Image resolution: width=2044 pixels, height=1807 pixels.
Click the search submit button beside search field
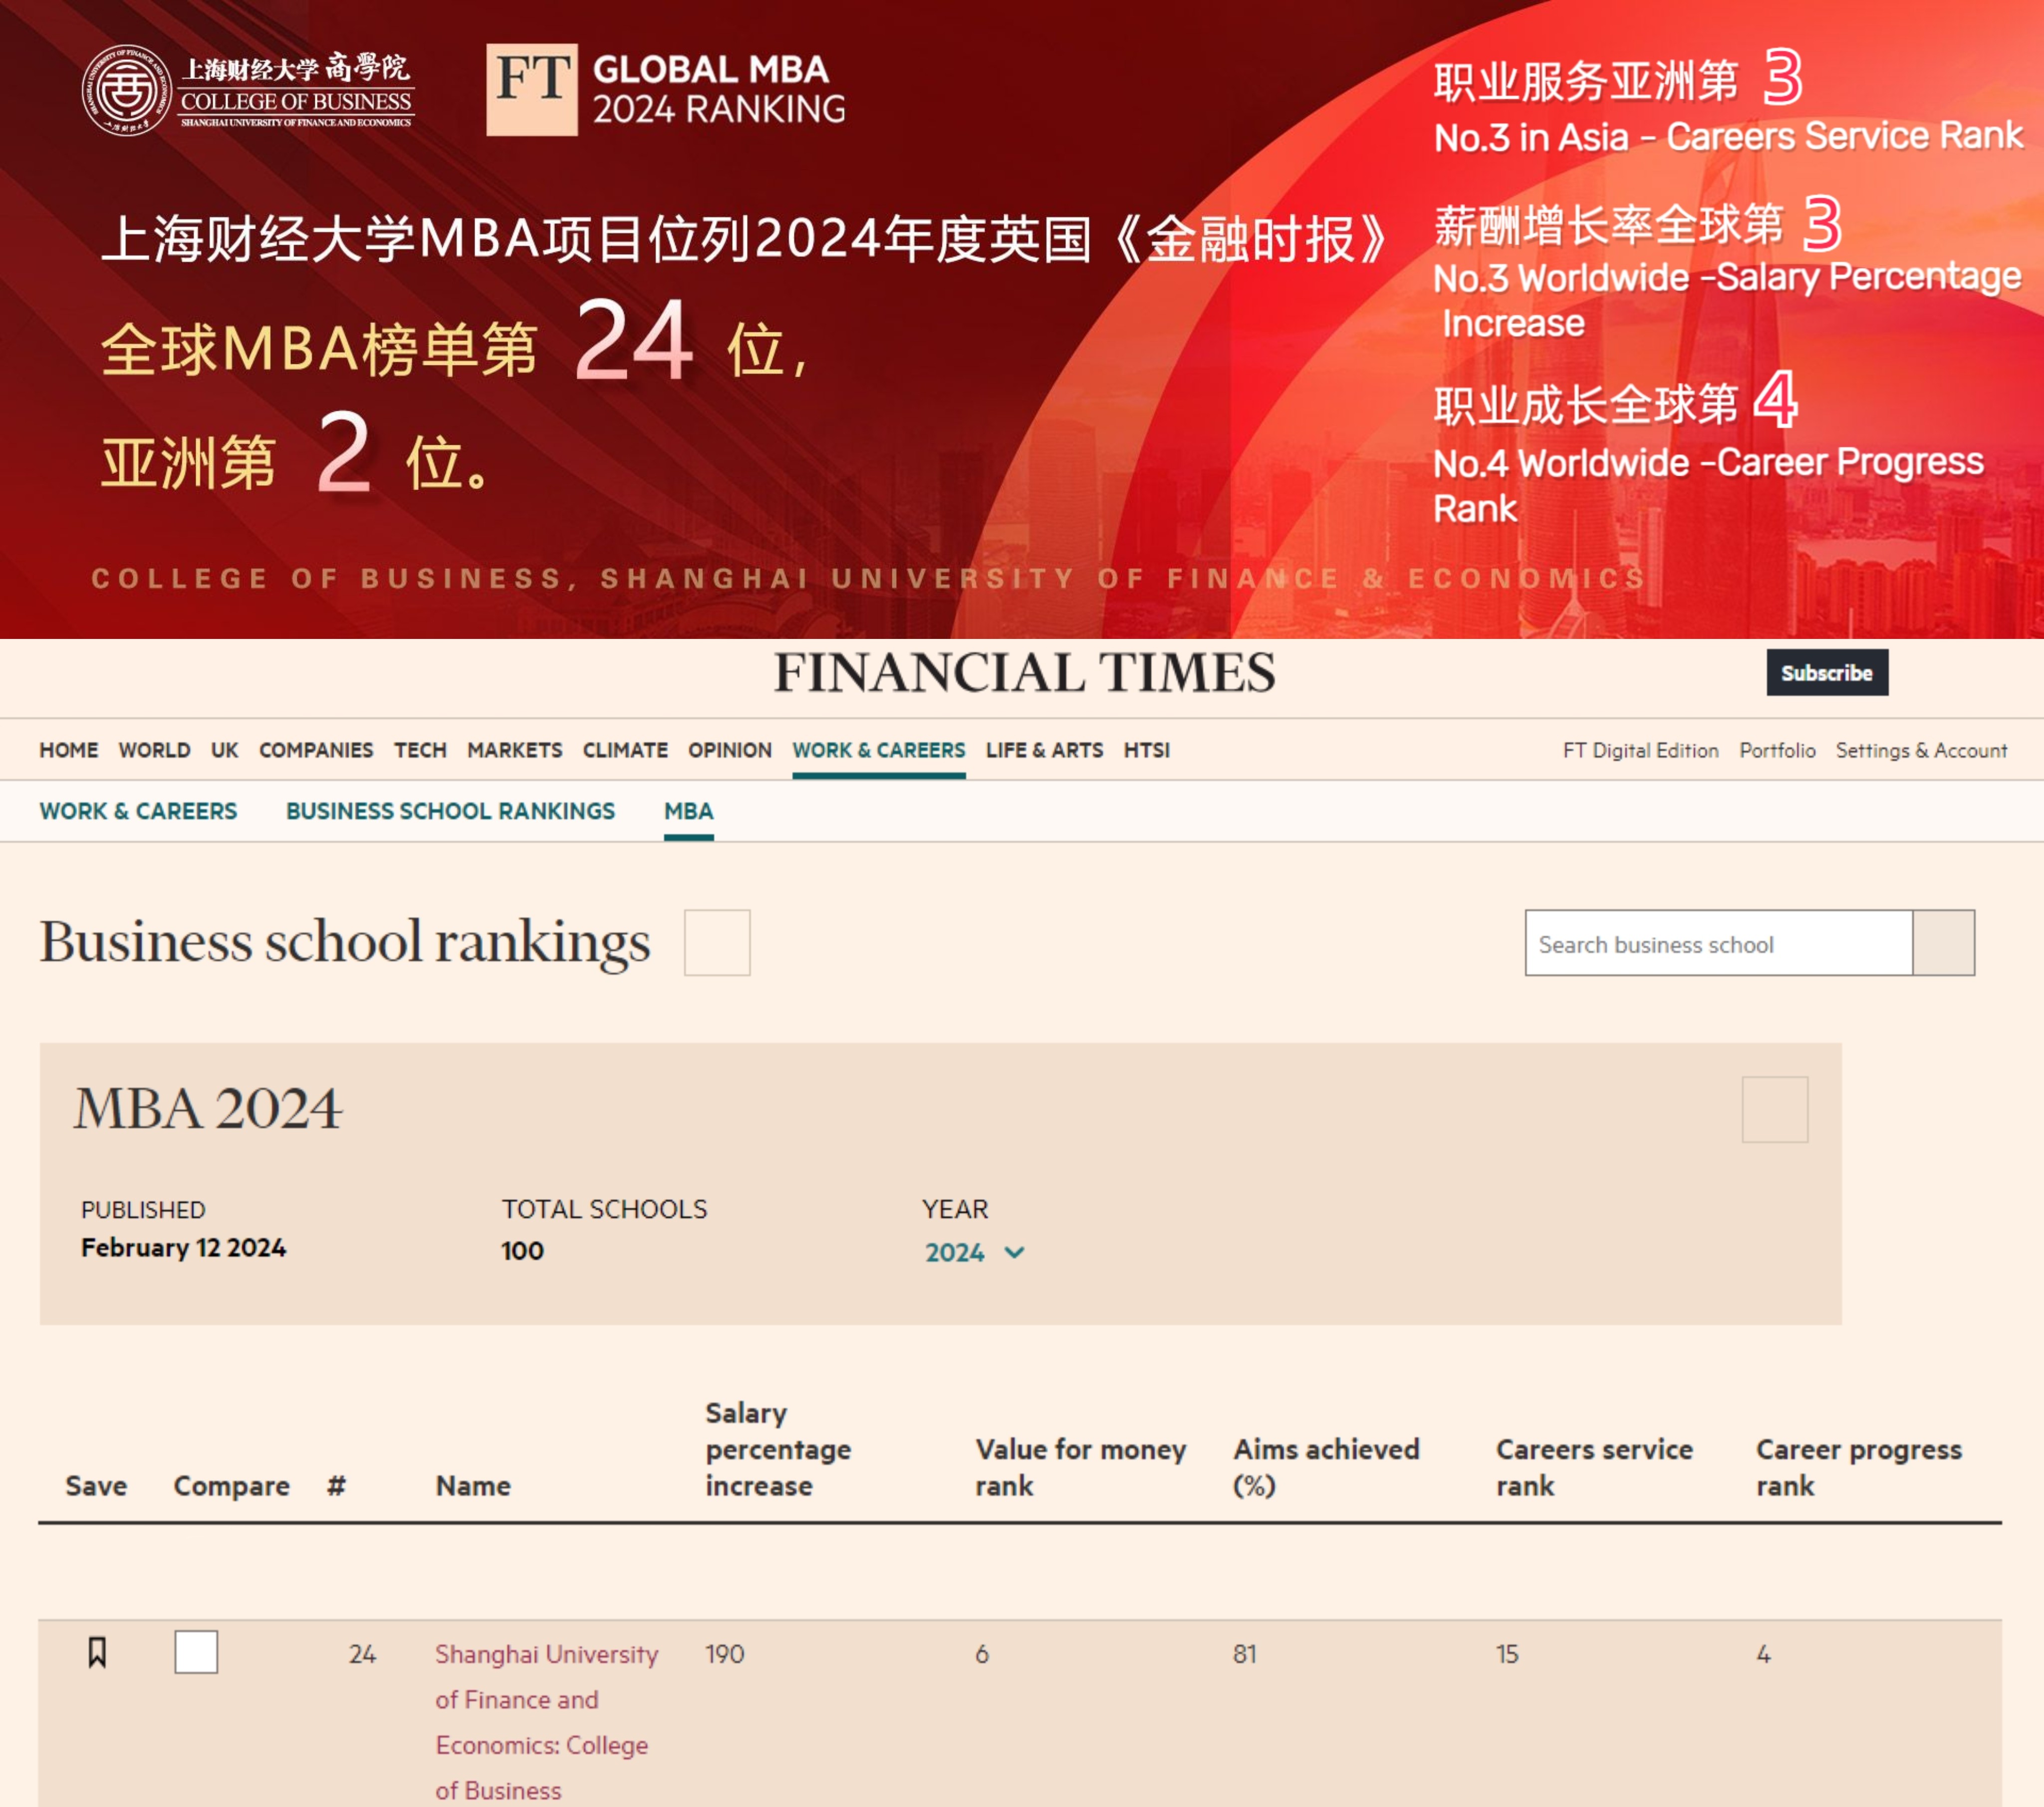1944,942
